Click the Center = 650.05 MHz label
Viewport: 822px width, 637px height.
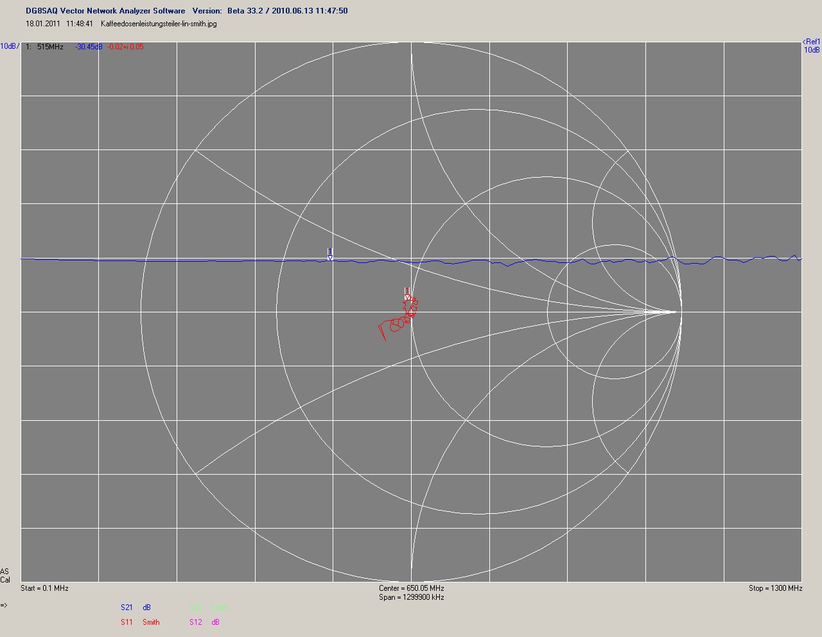[411, 588]
